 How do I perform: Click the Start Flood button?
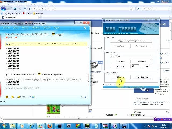(x=120, y=62)
